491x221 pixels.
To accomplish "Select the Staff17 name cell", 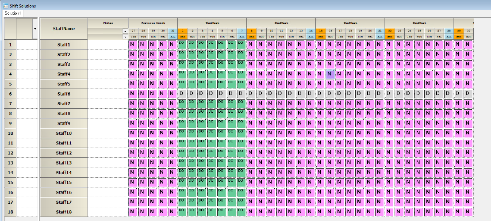I will [x=64, y=202].
